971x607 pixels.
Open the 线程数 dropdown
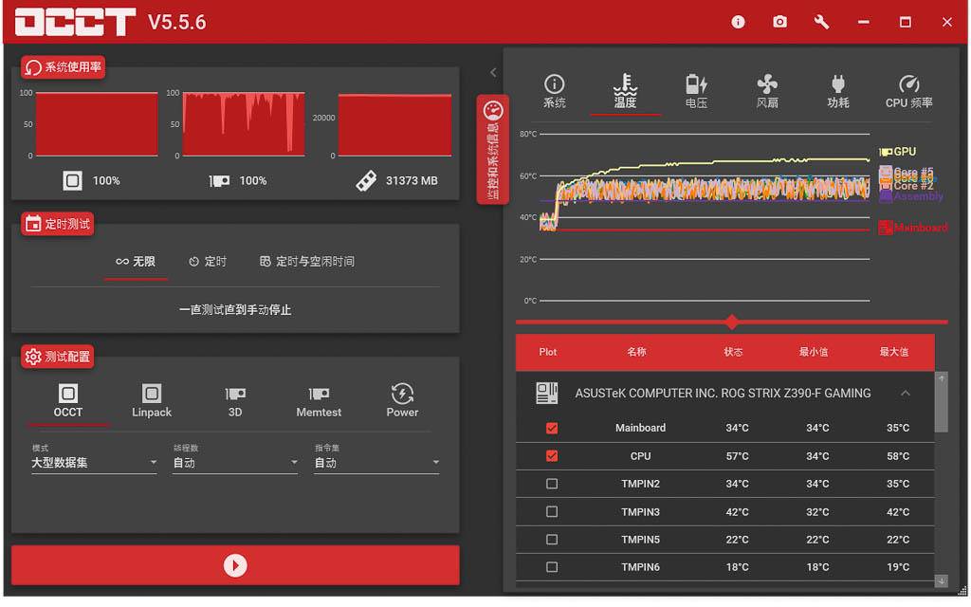pyautogui.click(x=235, y=463)
